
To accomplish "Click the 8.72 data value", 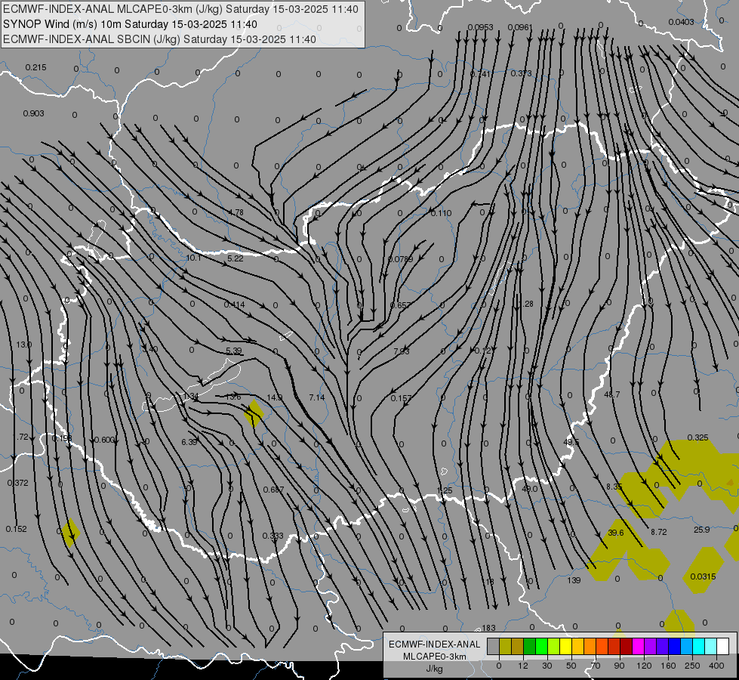I will [659, 532].
